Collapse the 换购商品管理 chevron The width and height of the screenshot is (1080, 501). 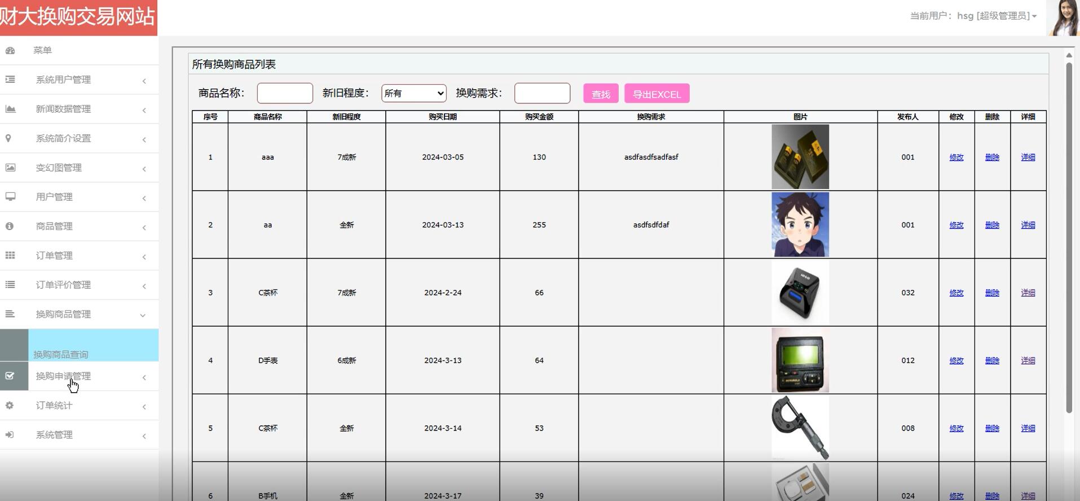coord(143,315)
